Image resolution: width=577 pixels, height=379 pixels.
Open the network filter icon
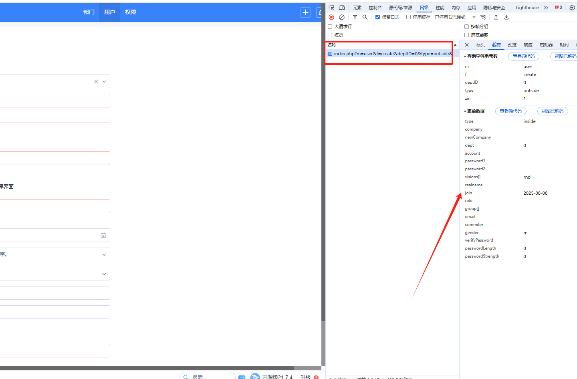[x=355, y=17]
